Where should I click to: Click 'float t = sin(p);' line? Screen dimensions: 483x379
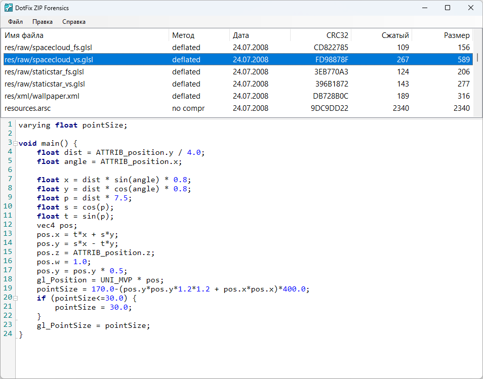(x=75, y=217)
